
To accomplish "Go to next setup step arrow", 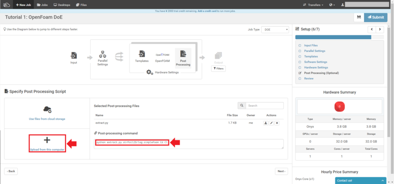I will [380, 29].
